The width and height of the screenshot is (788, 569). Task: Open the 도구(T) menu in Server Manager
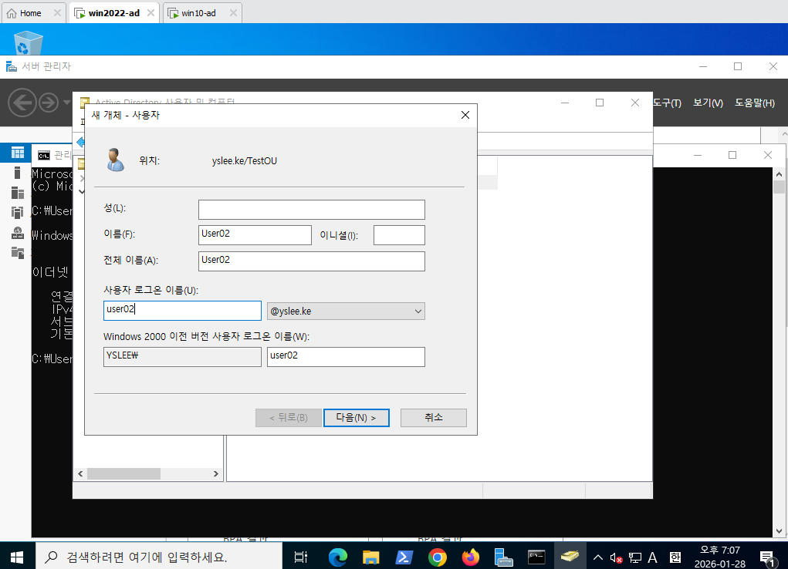[667, 103]
